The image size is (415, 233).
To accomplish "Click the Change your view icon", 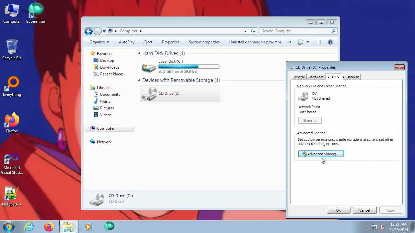I will (301, 42).
